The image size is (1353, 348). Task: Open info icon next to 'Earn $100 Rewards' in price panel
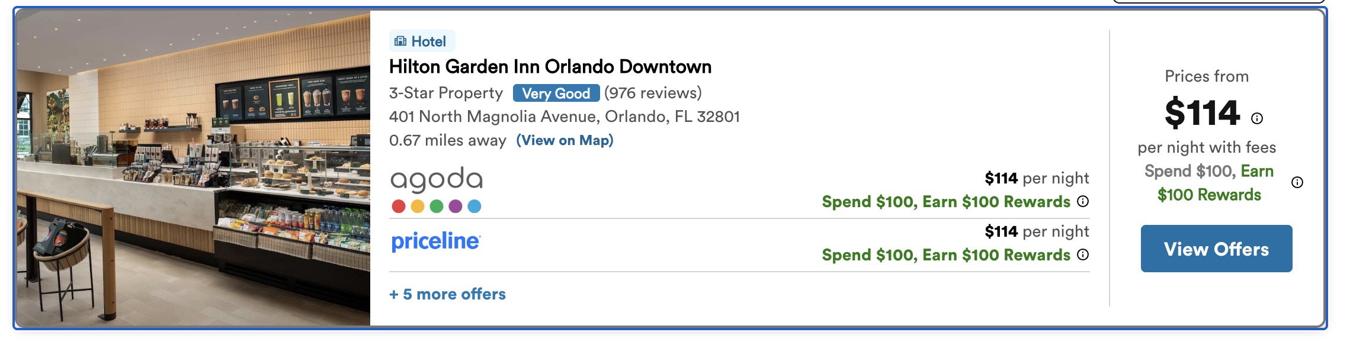[1297, 182]
